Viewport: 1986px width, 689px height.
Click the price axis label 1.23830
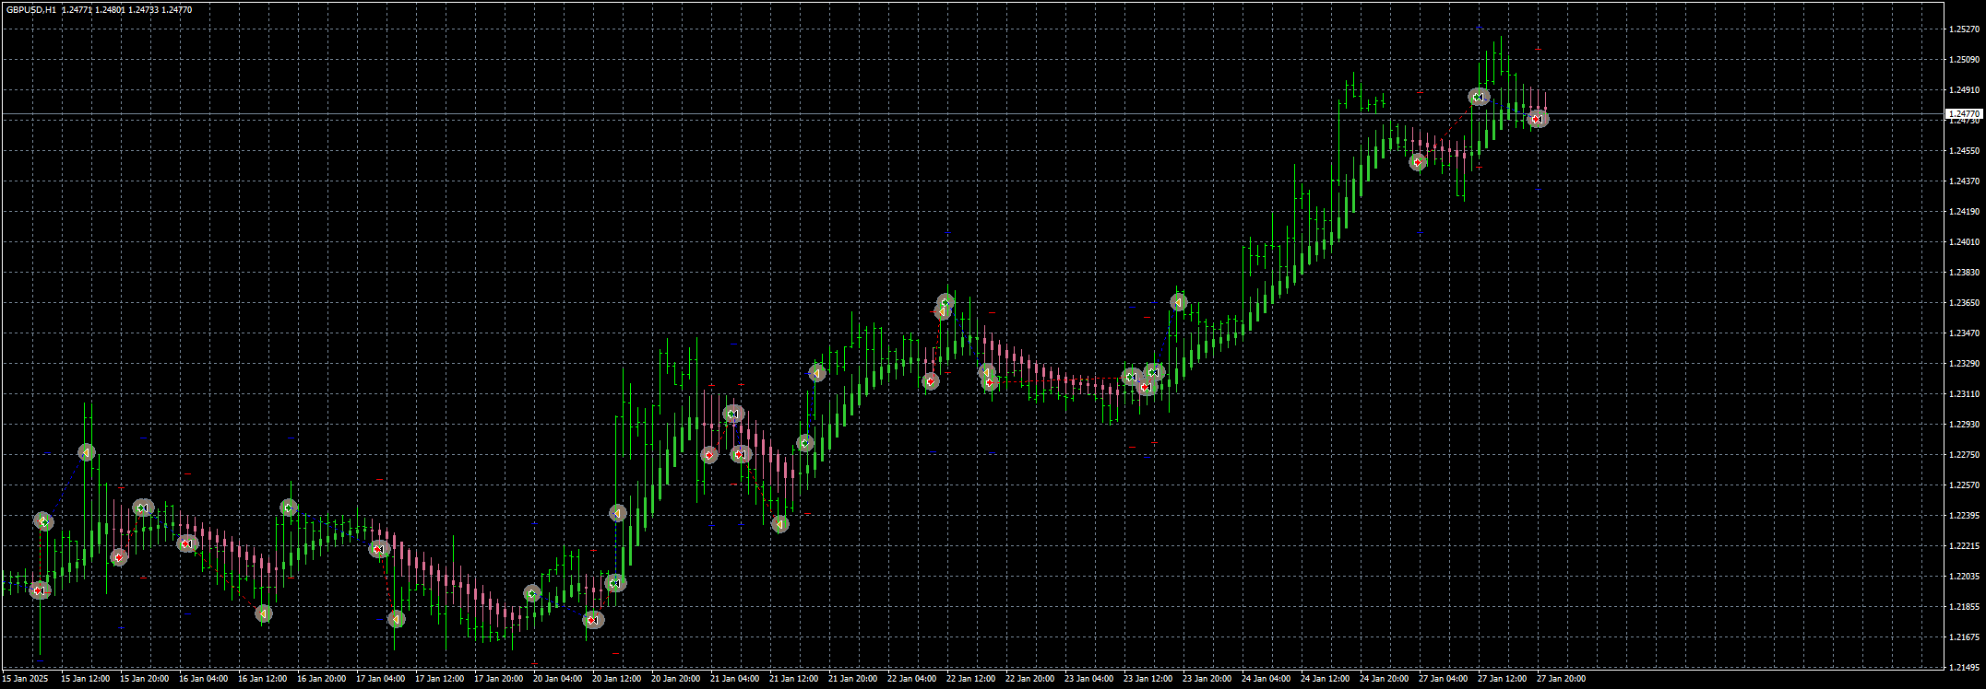tap(1964, 273)
